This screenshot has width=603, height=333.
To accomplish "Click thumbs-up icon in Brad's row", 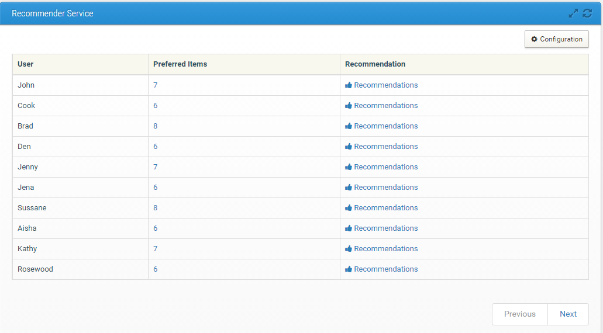I will (349, 126).
